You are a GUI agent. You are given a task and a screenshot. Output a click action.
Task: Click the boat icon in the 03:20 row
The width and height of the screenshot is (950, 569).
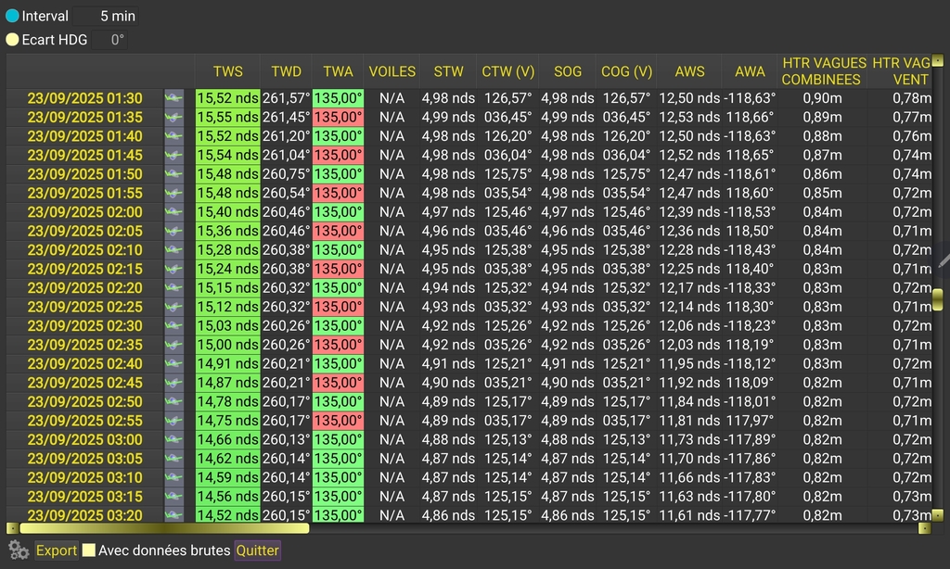click(173, 516)
